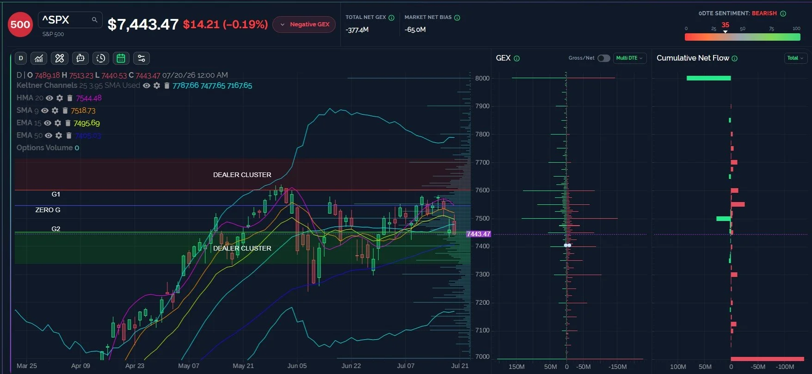The width and height of the screenshot is (812, 374).
Task: Click the "7600" price axis label
Action: [482, 190]
